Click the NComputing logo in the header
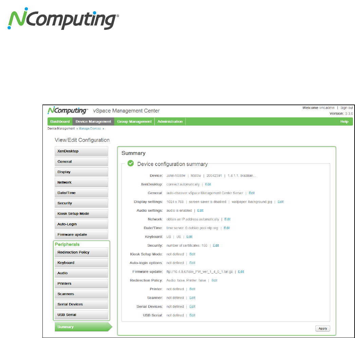Screen dimensions: 355x338 tap(68, 110)
